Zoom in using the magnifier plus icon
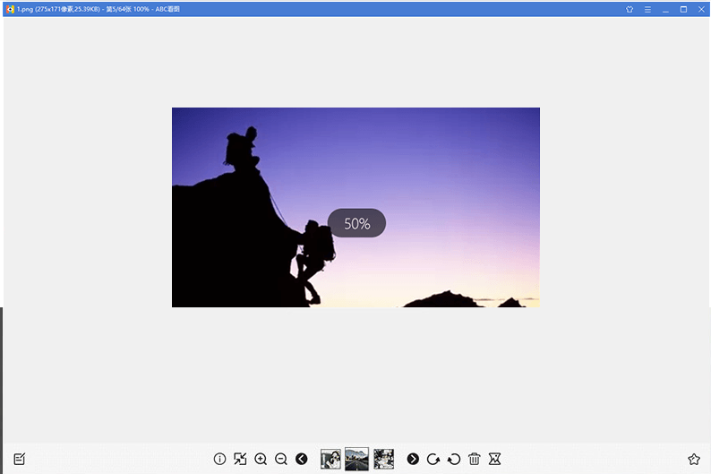Screen dimensions: 711x474 pyautogui.click(x=261, y=459)
